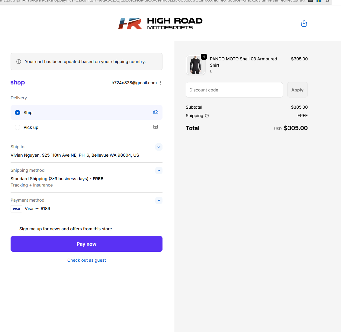
Task: Select the Ship delivery radio button
Action: 18,113
